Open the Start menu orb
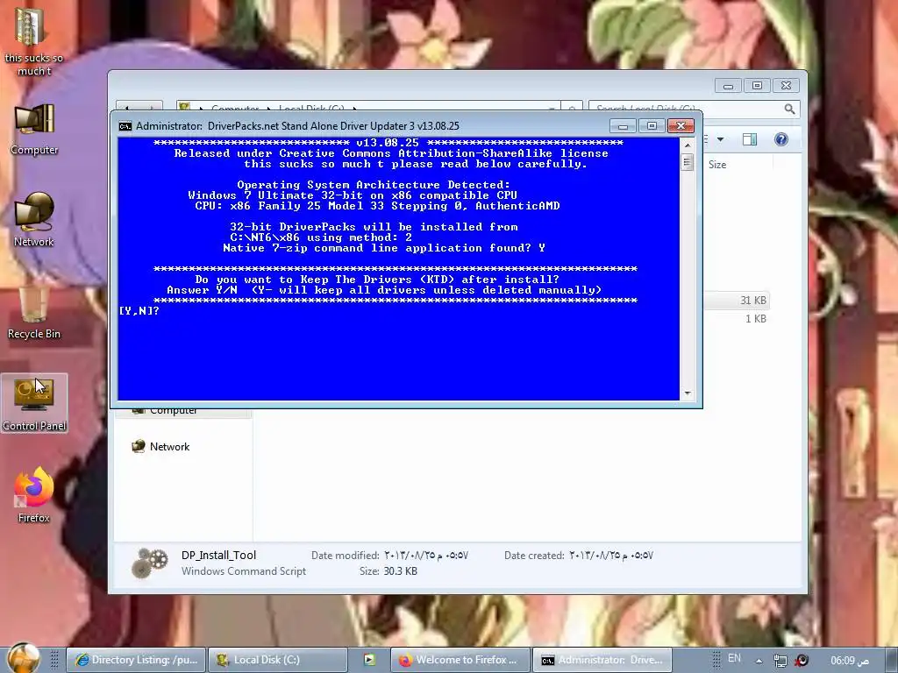This screenshot has height=673, width=898. point(23,658)
